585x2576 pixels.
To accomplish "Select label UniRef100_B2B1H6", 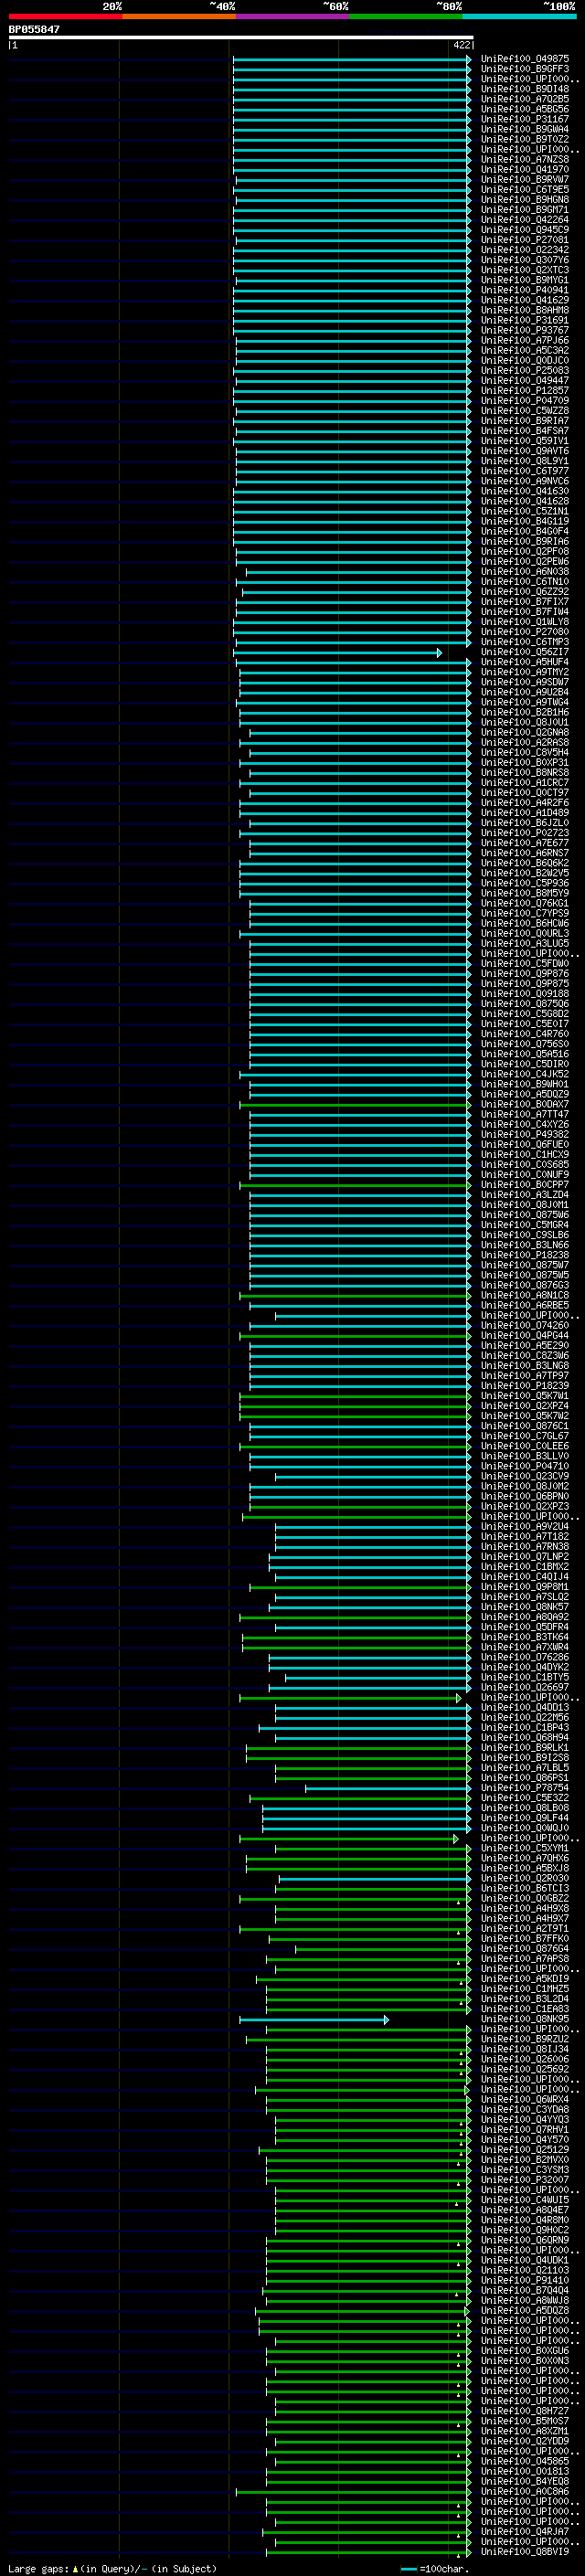I will (x=524, y=713).
